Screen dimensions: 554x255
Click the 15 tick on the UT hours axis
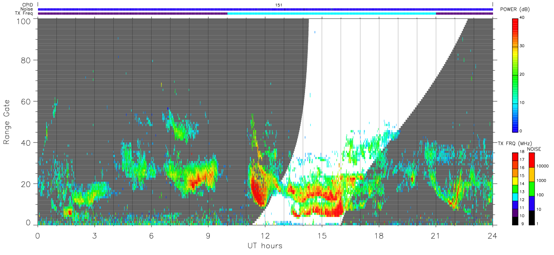click(322, 236)
